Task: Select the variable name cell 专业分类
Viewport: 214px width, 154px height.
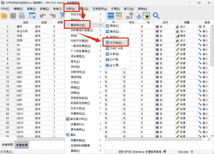Action: point(25,31)
